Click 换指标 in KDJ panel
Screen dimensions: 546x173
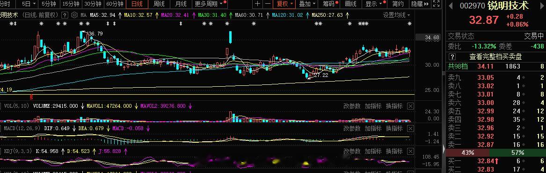pyautogui.click(x=394, y=152)
